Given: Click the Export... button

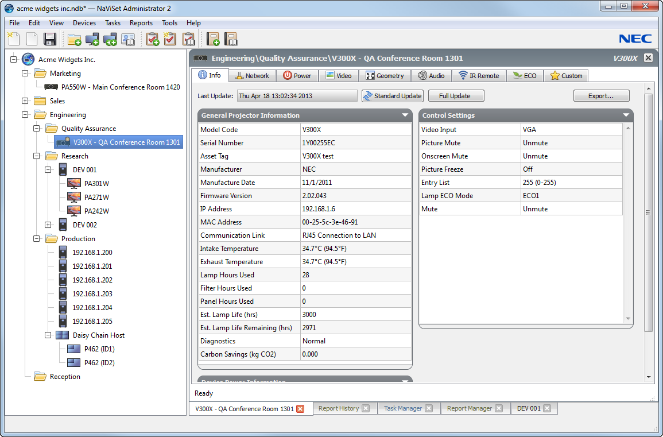Looking at the screenshot, I should coord(601,96).
